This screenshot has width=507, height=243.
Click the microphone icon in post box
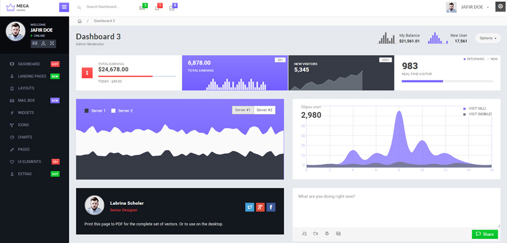pyautogui.click(x=327, y=234)
